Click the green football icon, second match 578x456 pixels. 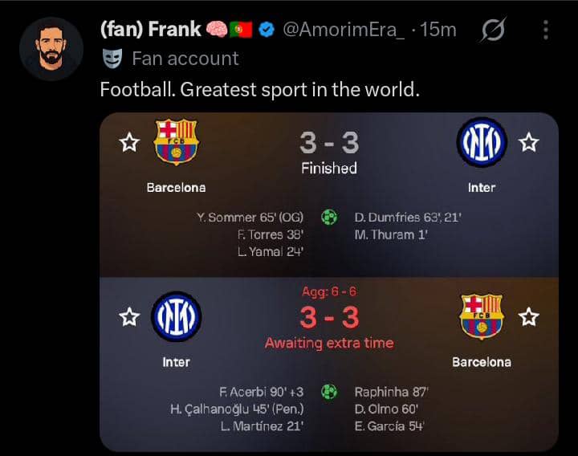click(329, 392)
